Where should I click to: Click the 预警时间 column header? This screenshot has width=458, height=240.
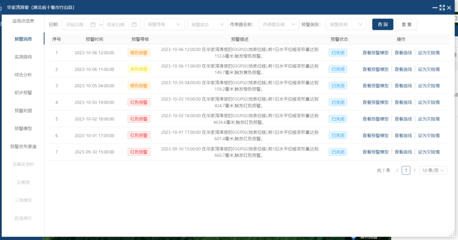coord(94,39)
